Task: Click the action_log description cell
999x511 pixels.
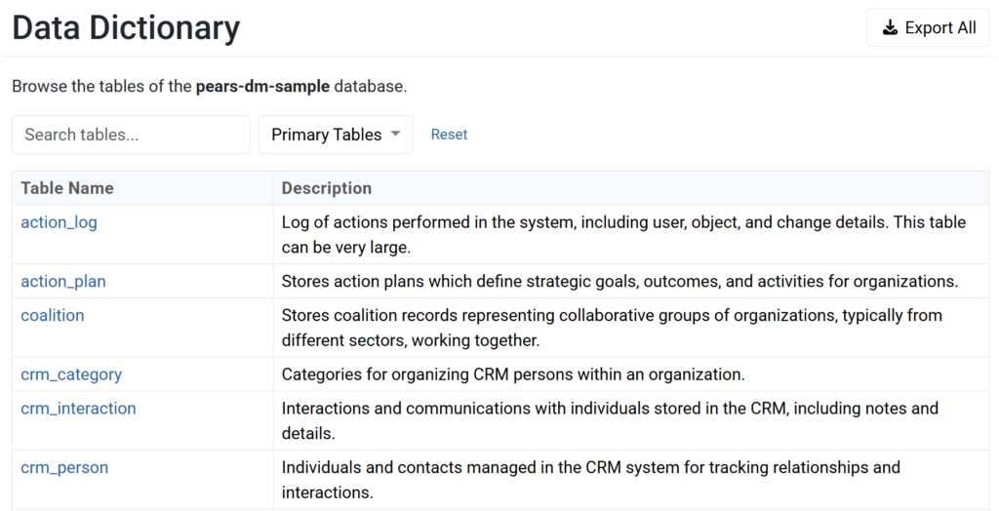Action: (623, 234)
